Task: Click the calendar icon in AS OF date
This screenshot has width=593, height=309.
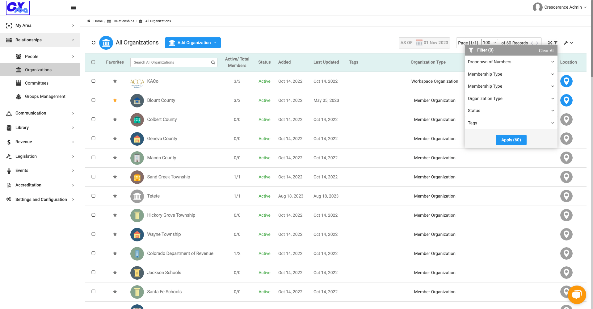Action: (419, 43)
